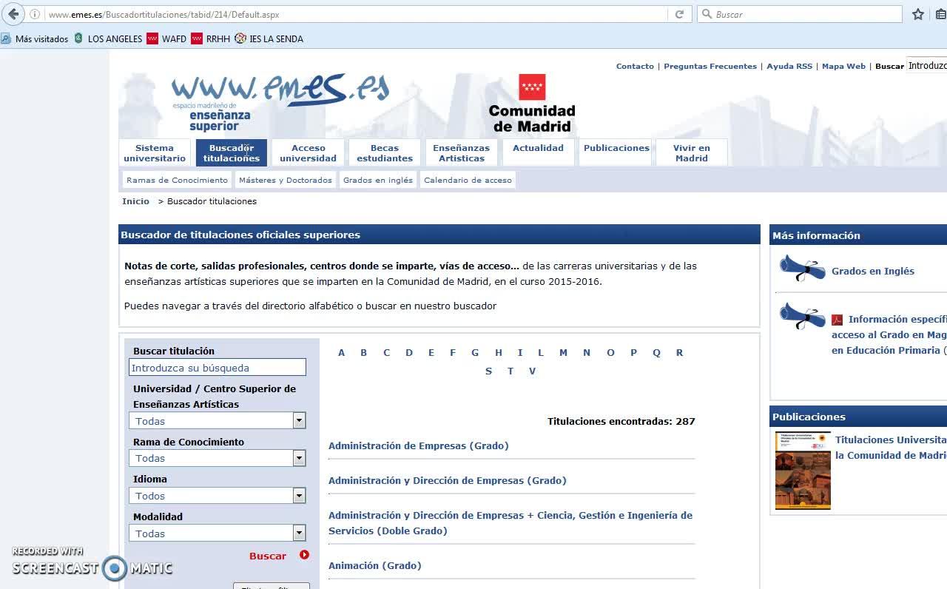
Task: Open the Publicaciones menu tab
Action: (616, 152)
